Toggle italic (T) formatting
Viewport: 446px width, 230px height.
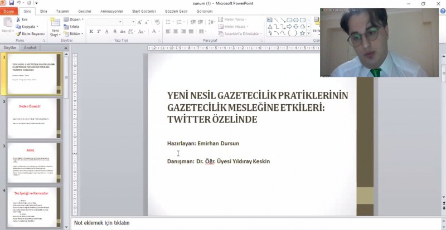98,32
